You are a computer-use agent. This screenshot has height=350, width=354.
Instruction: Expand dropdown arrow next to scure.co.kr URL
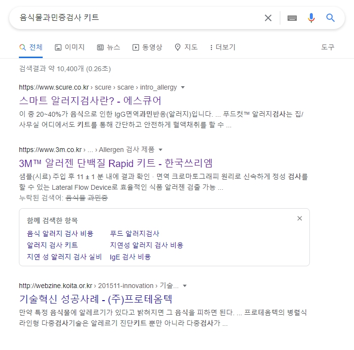pyautogui.click(x=183, y=88)
